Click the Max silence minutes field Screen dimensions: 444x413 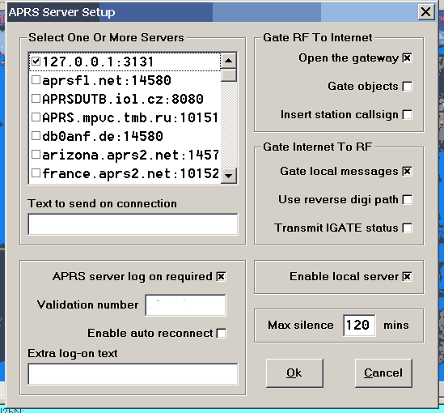click(359, 325)
